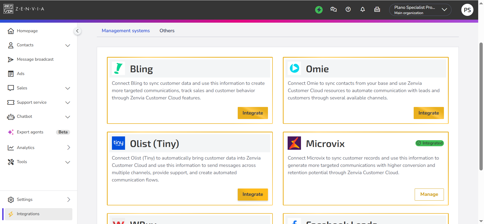Image resolution: width=484 pixels, height=224 pixels.
Task: Click Manage button for Microvix
Action: tap(429, 195)
